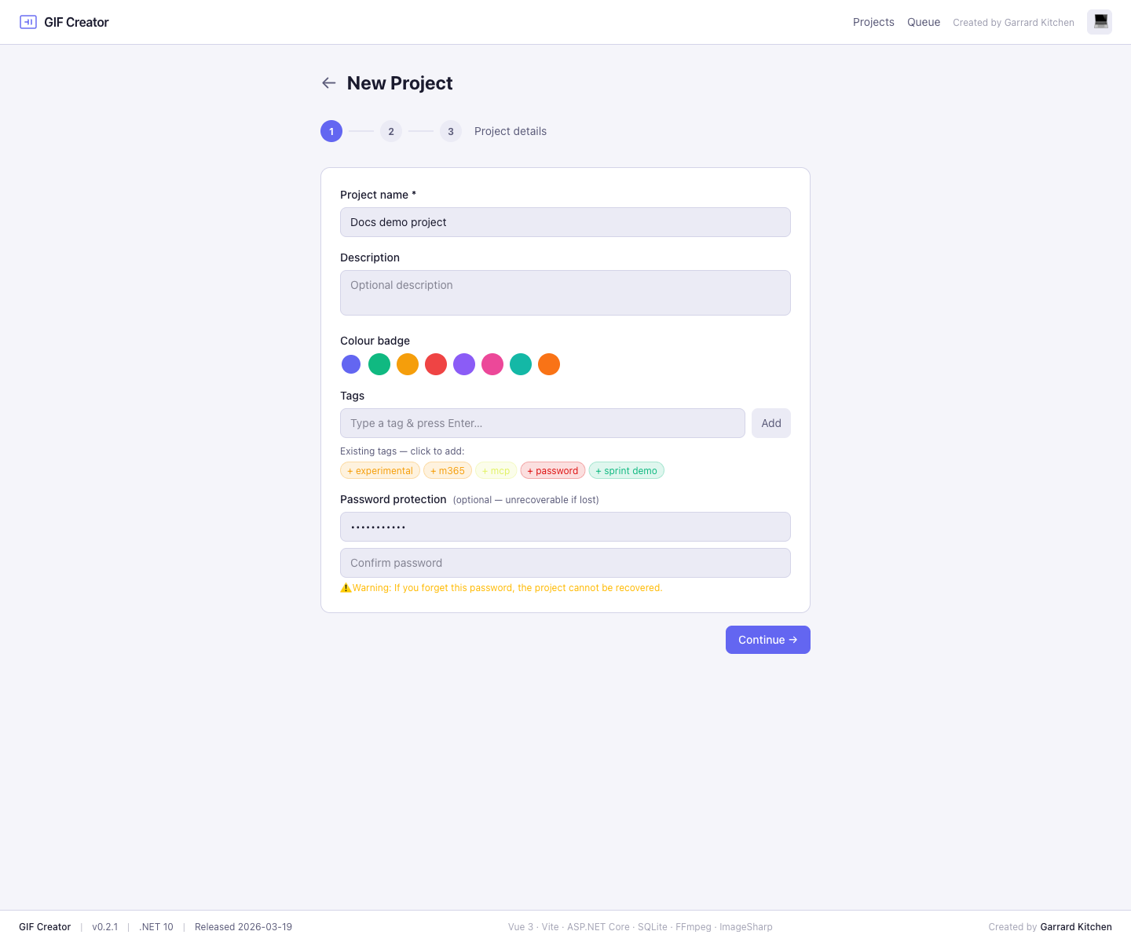Add the password tag
The image size is (1131, 942).
(x=553, y=470)
